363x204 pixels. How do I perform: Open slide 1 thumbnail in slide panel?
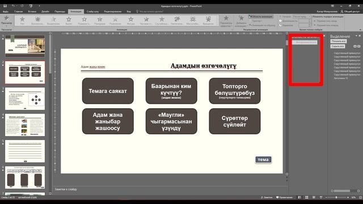25,46
